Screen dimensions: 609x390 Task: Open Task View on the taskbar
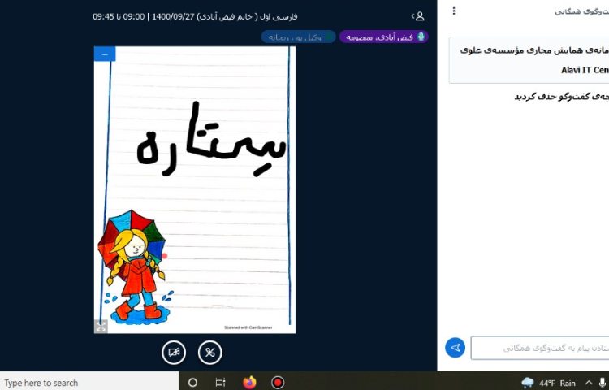[x=220, y=383]
